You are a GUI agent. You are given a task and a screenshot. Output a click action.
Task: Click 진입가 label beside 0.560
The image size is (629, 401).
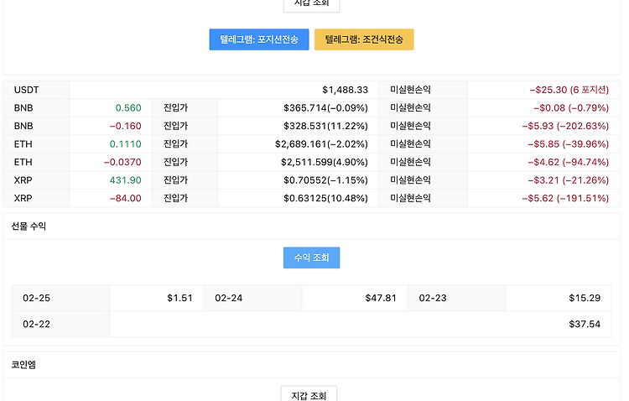[176, 108]
